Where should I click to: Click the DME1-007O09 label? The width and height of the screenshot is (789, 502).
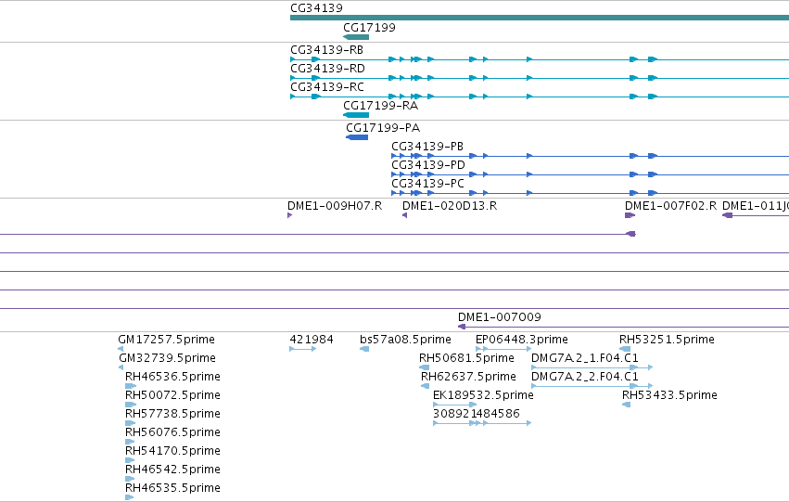(x=500, y=317)
